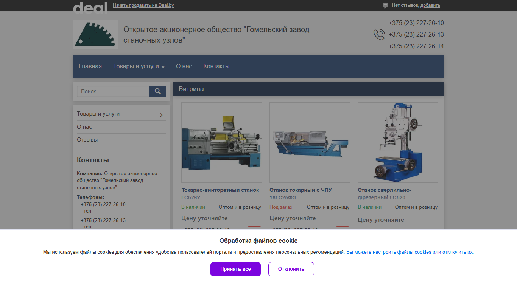Click header phone number +375 (23) 227-26-13
Image resolution: width=517 pixels, height=290 pixels.
[416, 35]
